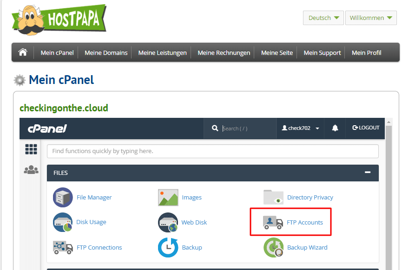The height and width of the screenshot is (270, 402).
Task: Open the User Manager people icon in sidebar
Action: coord(31,170)
